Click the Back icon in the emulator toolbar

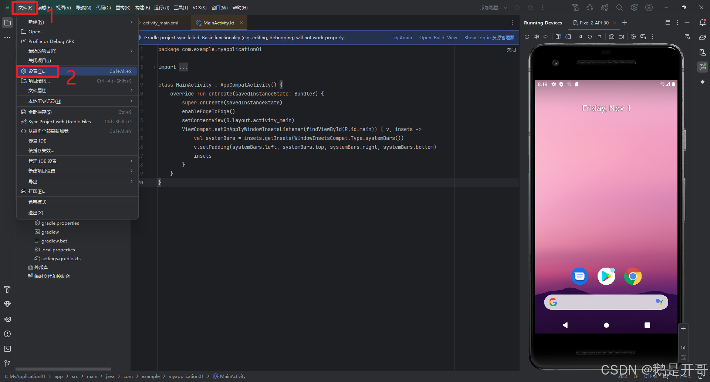tap(580, 37)
